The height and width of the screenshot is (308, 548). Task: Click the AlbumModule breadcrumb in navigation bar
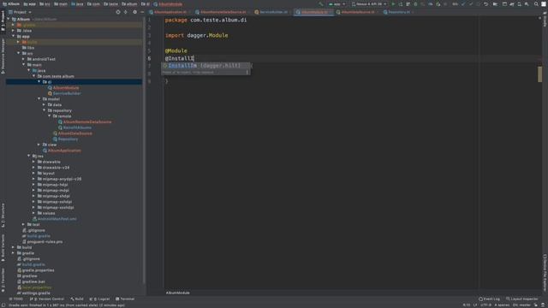(x=168, y=4)
